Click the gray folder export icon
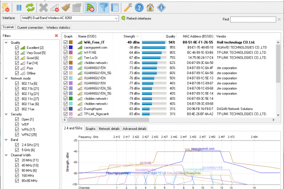Screen dimensions: 284x189 pos(77,8)
